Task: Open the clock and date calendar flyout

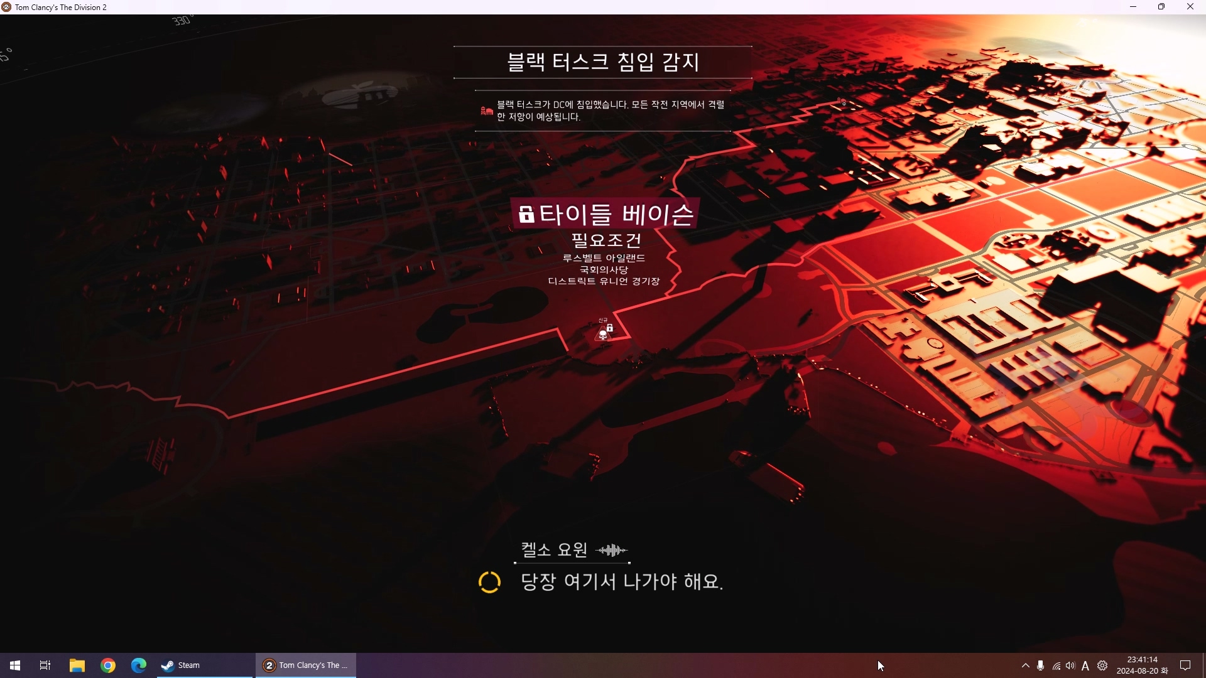Action: coord(1142,665)
